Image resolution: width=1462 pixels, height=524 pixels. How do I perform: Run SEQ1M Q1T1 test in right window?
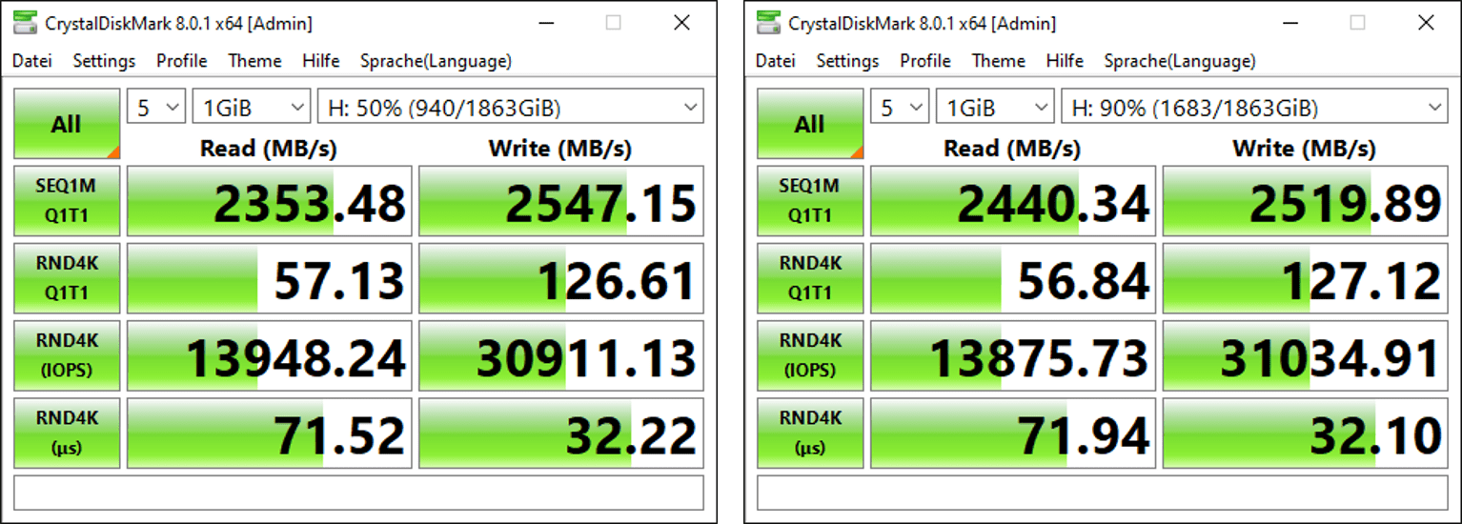point(810,201)
